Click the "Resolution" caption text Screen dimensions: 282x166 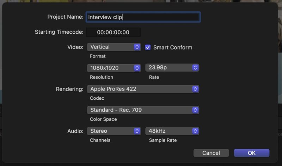[102, 77]
